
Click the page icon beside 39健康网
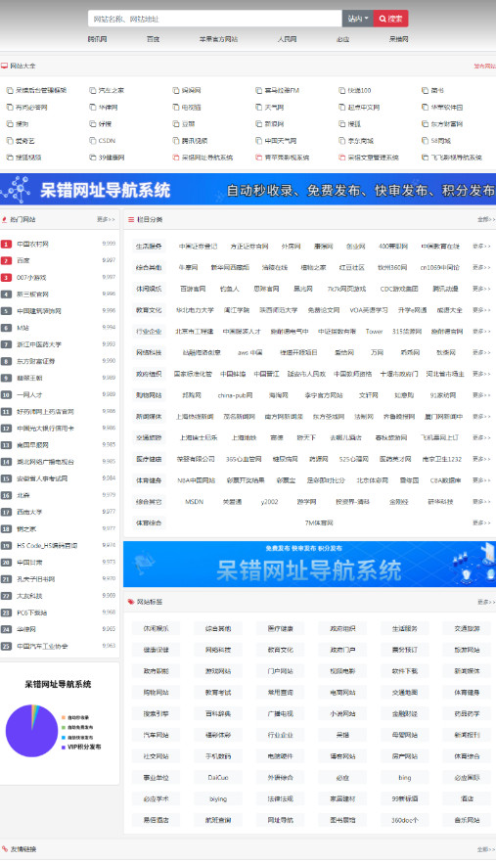92,158
